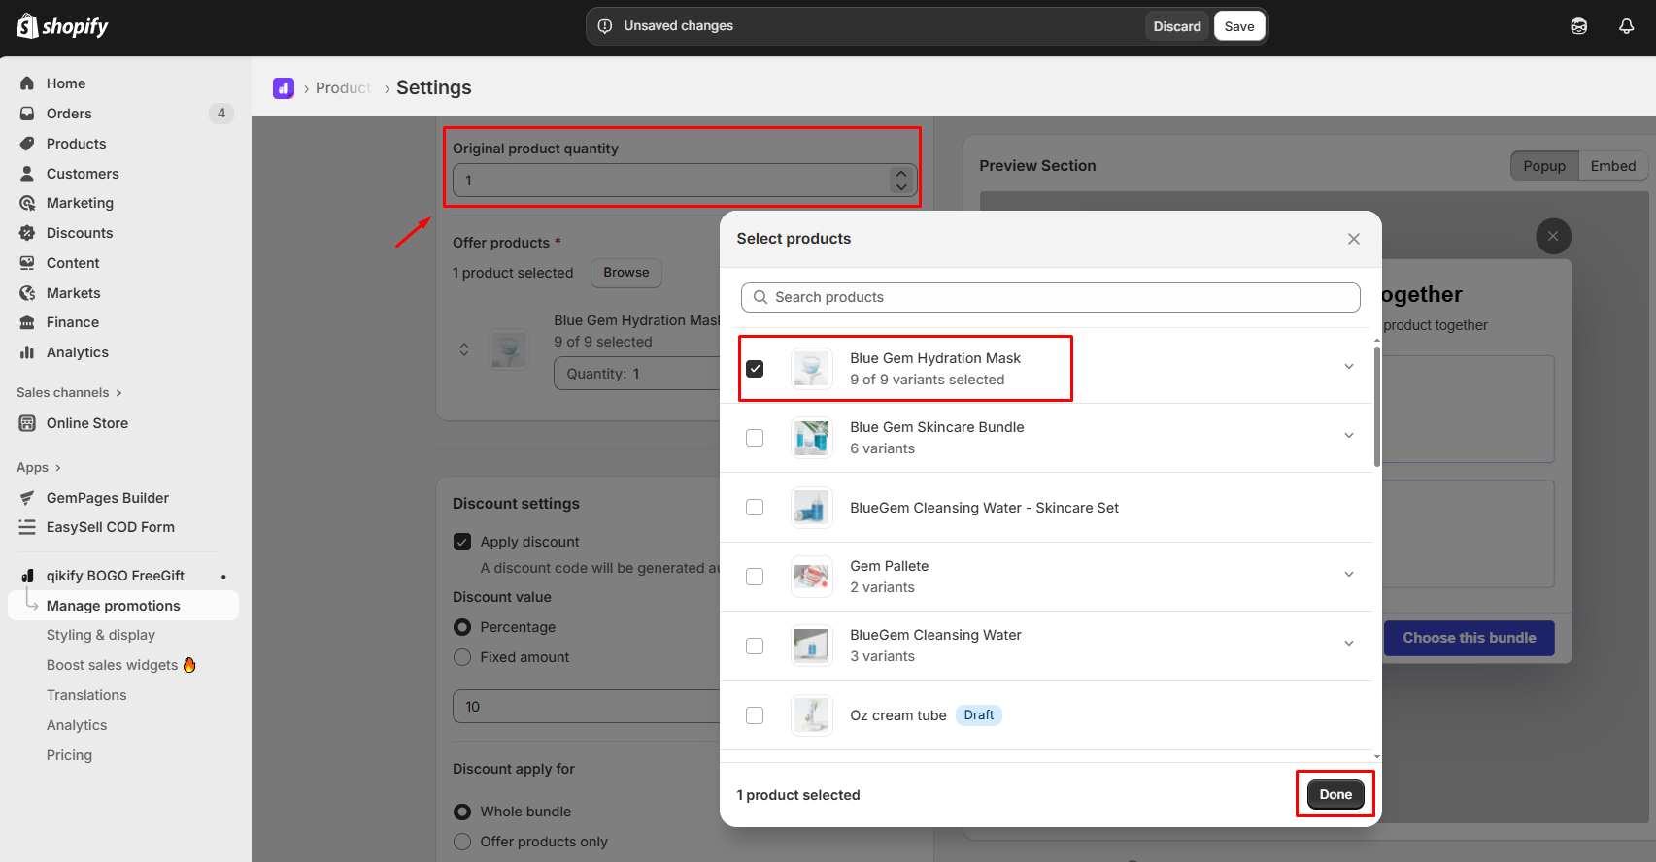Check the Gem Pallete product checkbox
This screenshot has height=862, width=1656.
pos(755,577)
